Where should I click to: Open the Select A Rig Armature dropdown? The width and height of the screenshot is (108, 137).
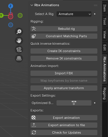[74, 14]
